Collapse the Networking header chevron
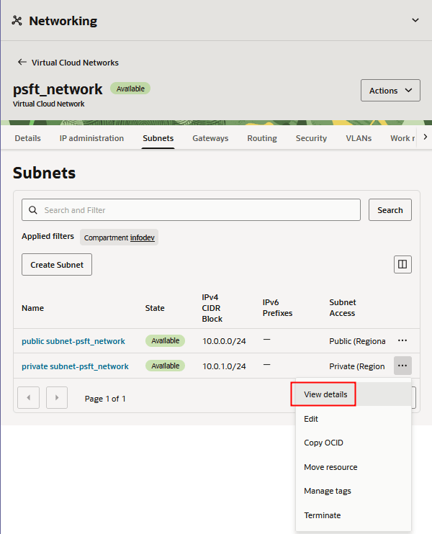Screen dimensions: 432x534 (x=415, y=20)
